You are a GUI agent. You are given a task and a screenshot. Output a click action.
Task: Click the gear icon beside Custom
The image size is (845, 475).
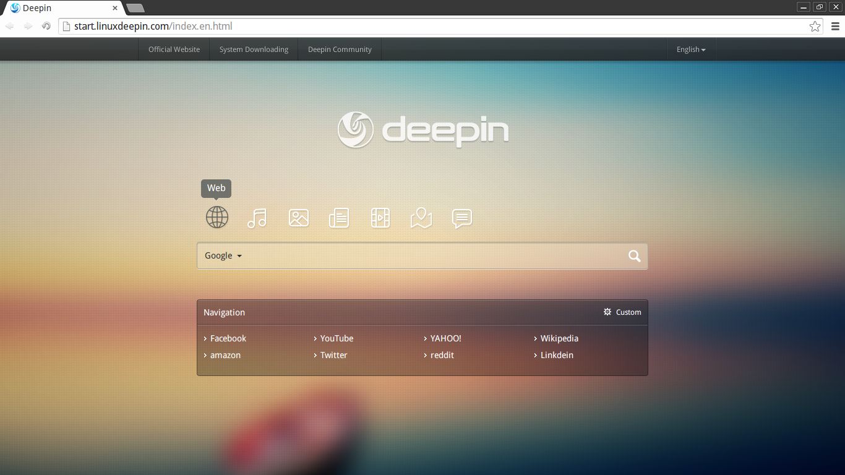pos(607,312)
